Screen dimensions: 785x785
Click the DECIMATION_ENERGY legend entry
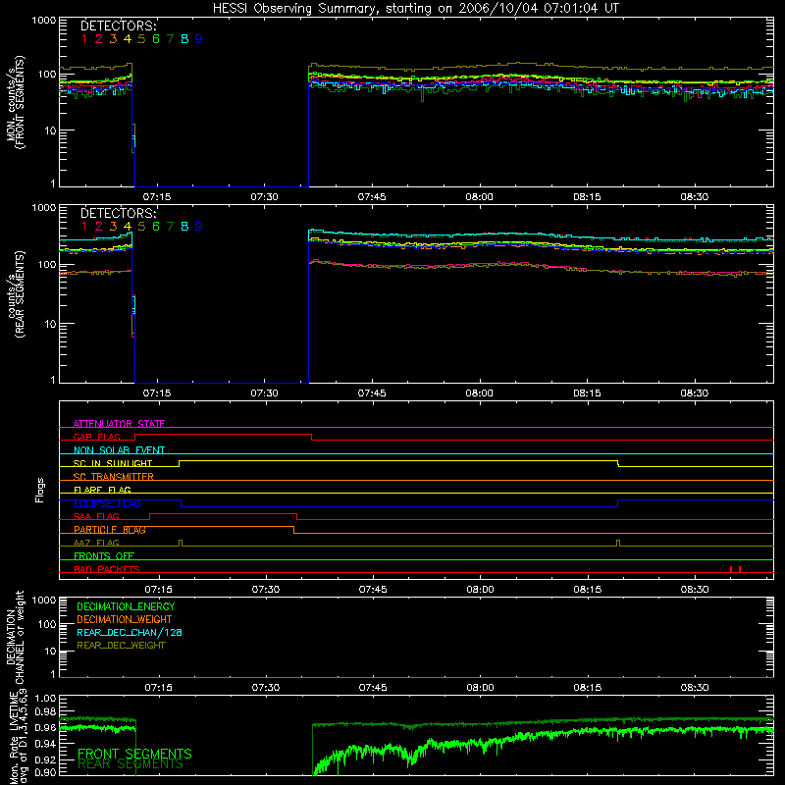tap(126, 606)
